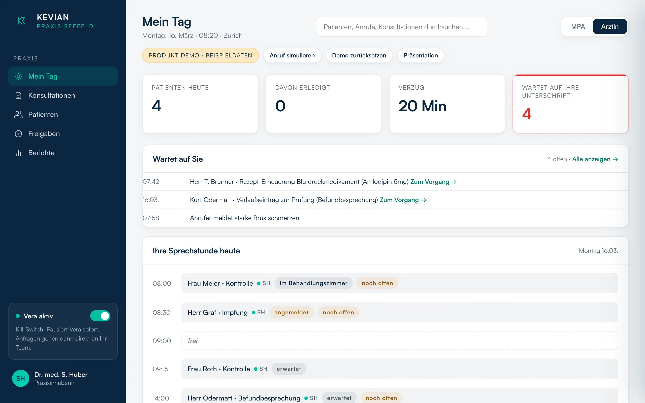Start Präsentation mode
This screenshot has width=645, height=403.
tap(421, 55)
